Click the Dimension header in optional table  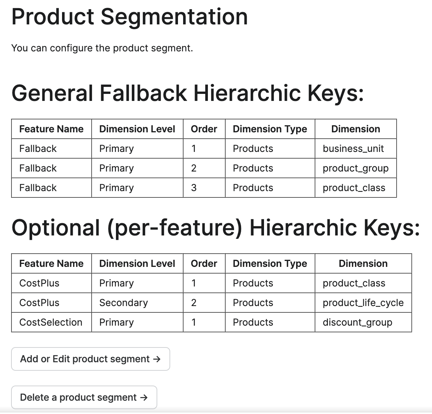(x=363, y=263)
